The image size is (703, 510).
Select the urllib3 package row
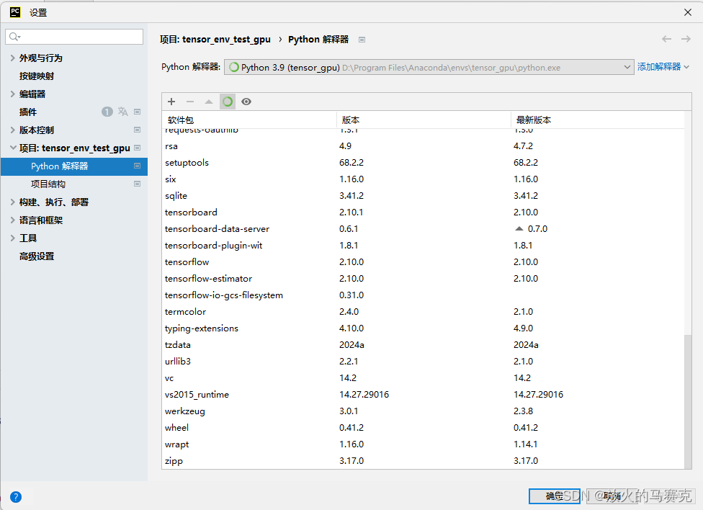424,361
